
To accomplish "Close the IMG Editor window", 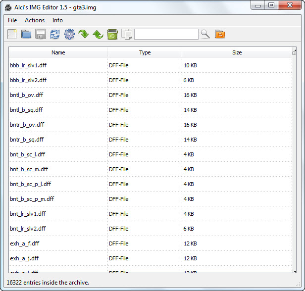I will (x=290, y=5).
